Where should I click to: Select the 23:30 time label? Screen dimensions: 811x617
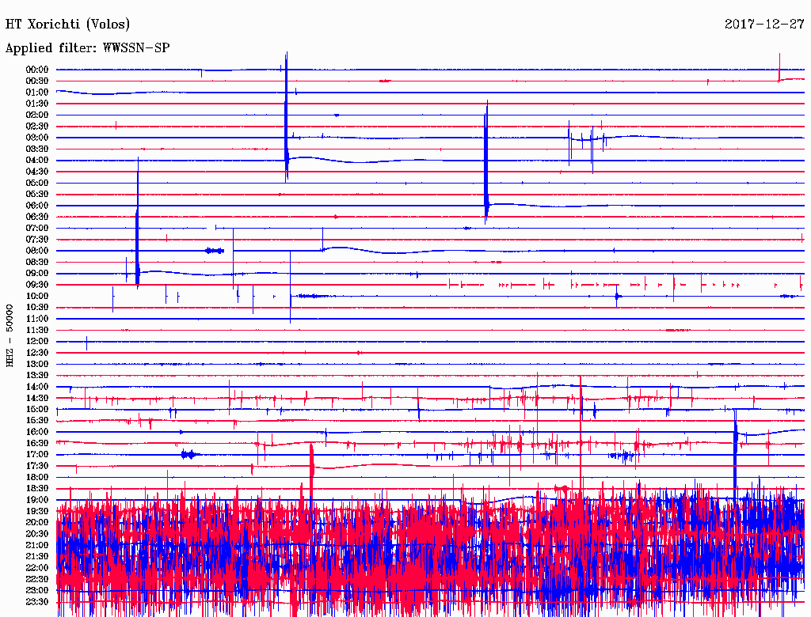[x=37, y=602]
